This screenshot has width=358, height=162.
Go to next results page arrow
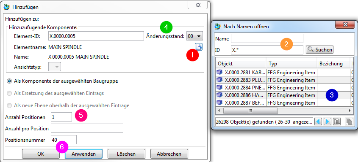327,122
